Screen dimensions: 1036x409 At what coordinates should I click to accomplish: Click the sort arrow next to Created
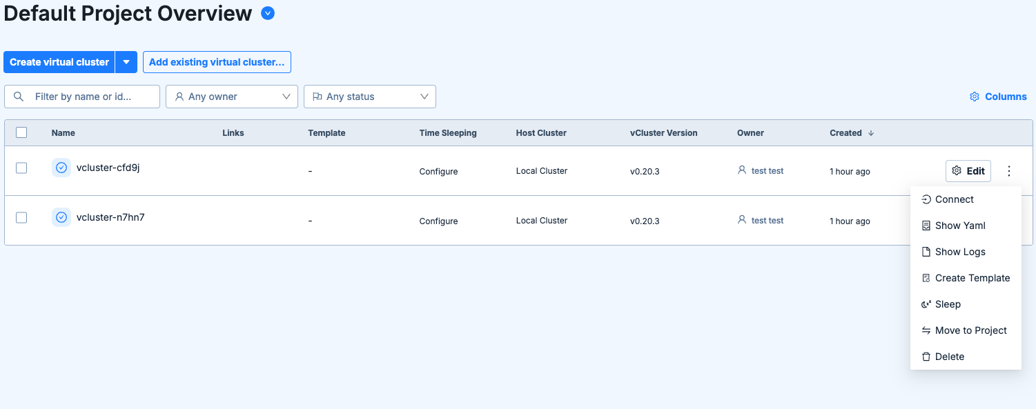pos(871,133)
